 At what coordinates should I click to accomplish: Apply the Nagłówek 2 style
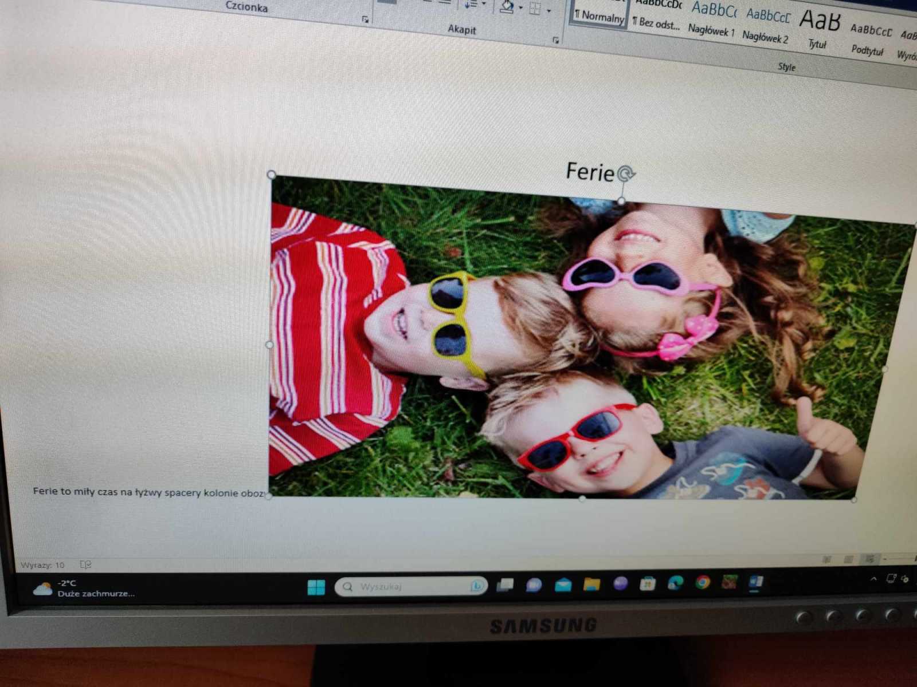pos(766,26)
